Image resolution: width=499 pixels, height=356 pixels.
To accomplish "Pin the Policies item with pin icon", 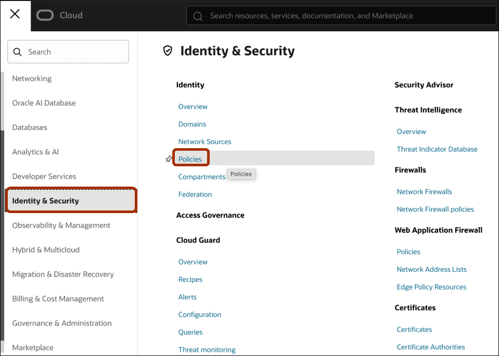I will 169,159.
